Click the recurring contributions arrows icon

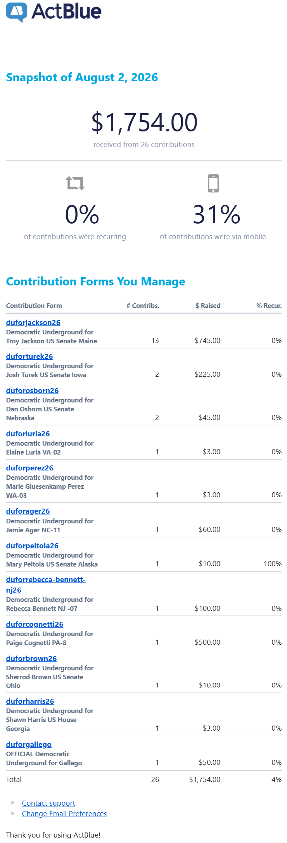[x=75, y=183]
